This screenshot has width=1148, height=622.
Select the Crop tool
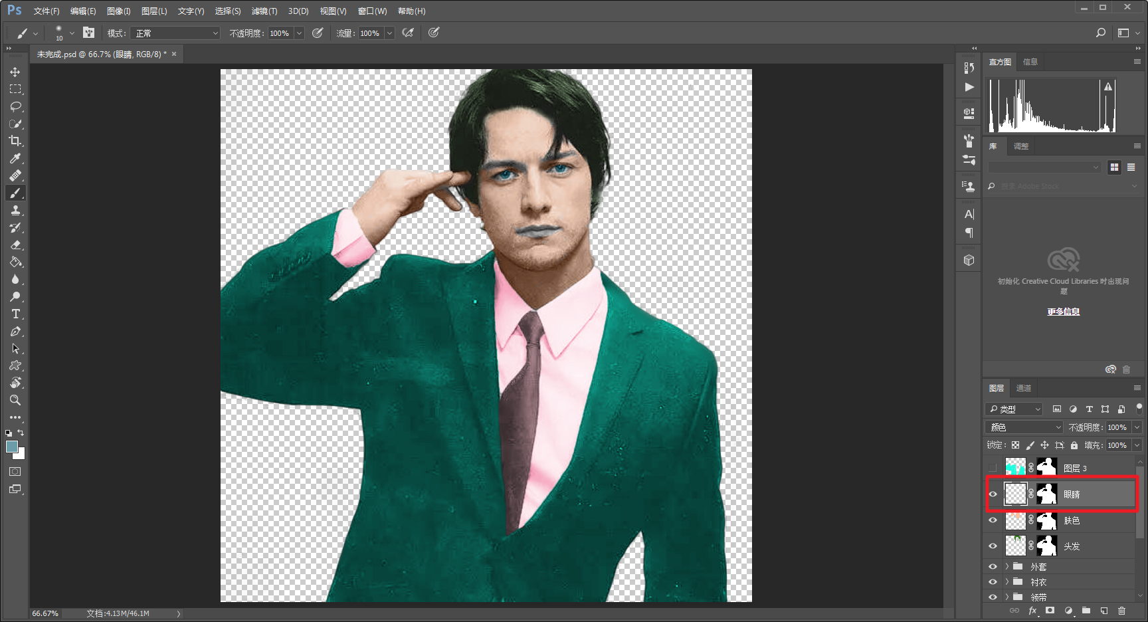[15, 141]
